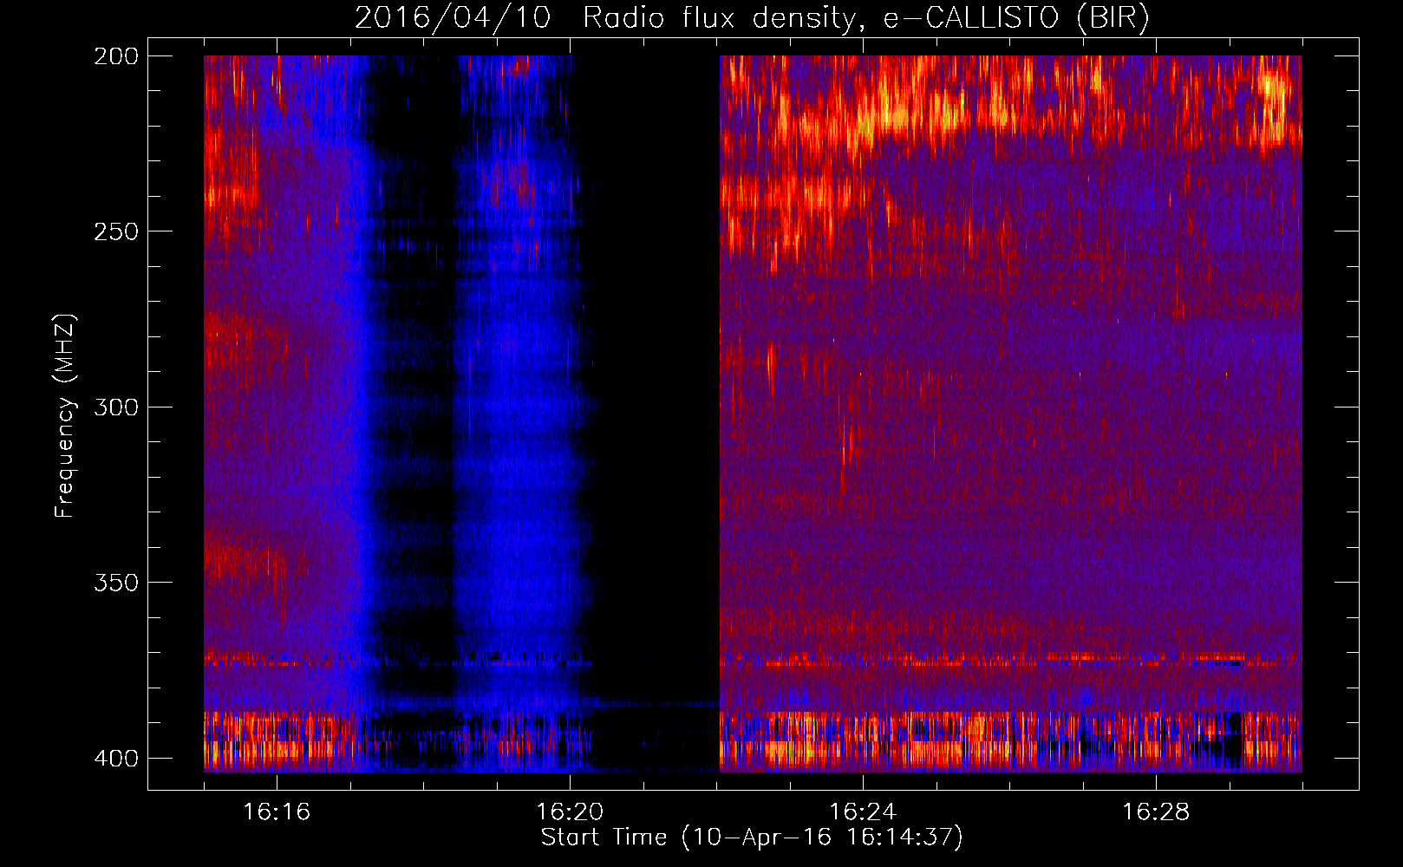Viewport: 1403px width, 867px height.
Task: Click the 400 frequency tick label
Action: [116, 758]
